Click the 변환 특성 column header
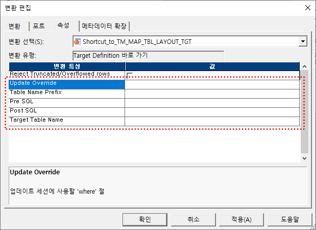This screenshot has height=230, width=316. pyautogui.click(x=67, y=66)
